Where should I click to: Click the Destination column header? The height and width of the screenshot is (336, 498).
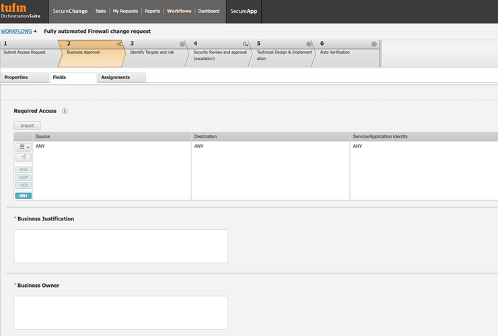click(x=271, y=136)
